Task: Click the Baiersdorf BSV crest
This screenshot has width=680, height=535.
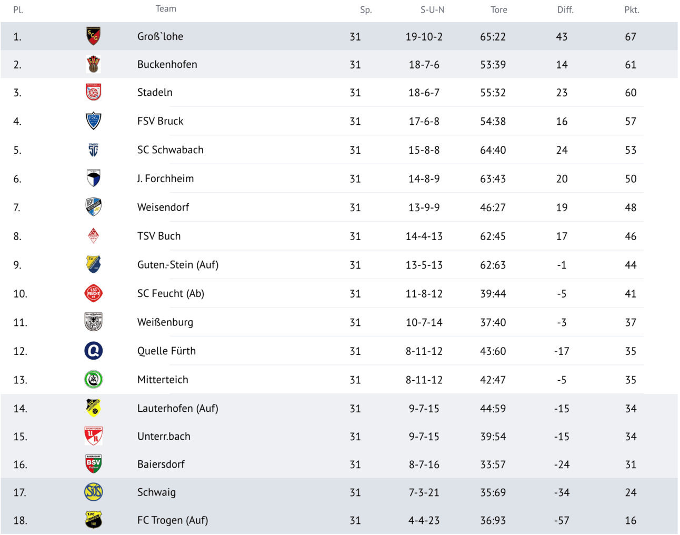Action: click(93, 464)
